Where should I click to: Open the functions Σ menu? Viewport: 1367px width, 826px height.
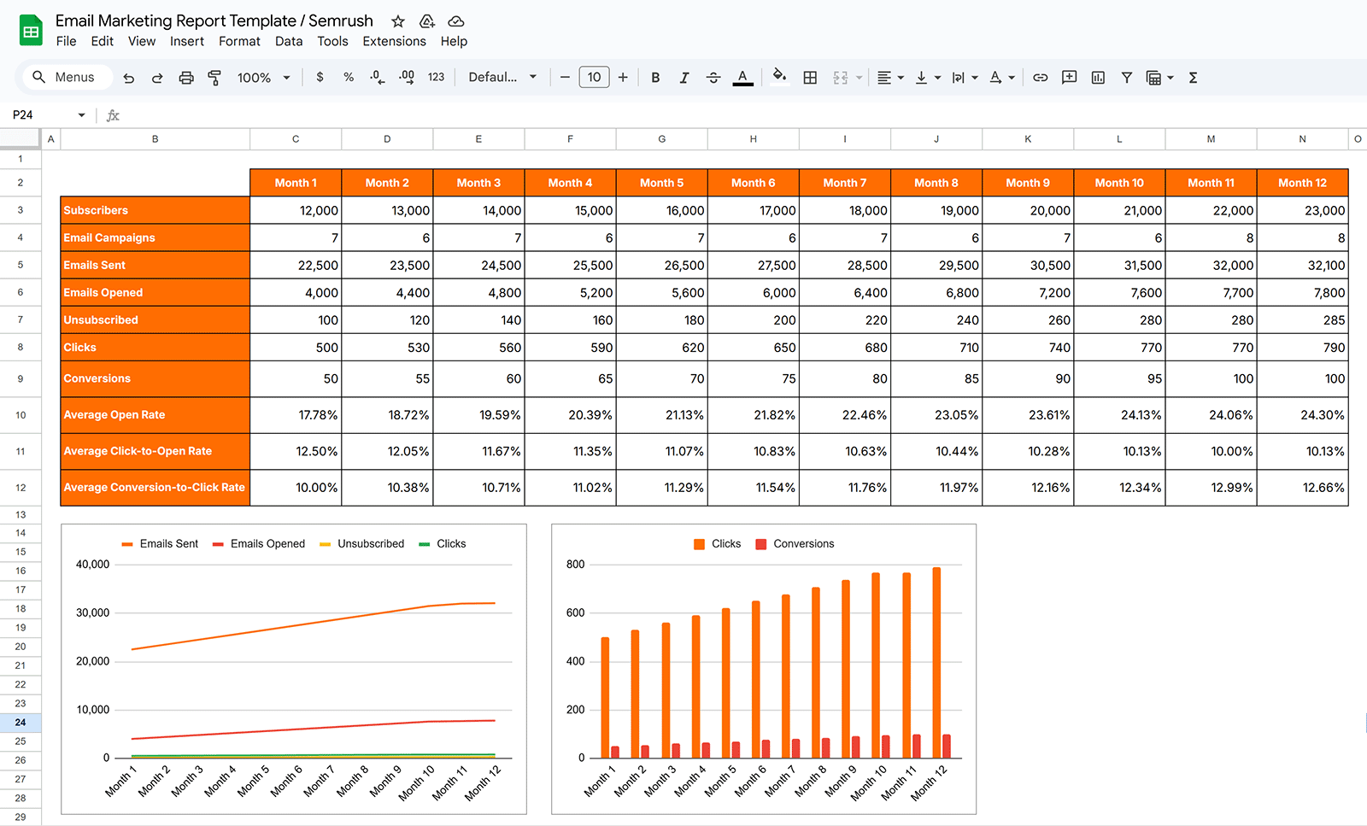1192,77
